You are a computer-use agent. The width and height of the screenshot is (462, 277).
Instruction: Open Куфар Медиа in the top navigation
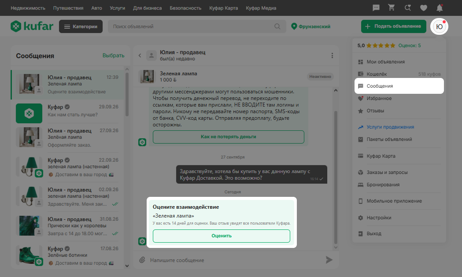tap(261, 8)
